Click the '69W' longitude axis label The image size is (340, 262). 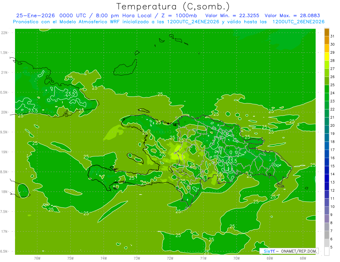270,258
